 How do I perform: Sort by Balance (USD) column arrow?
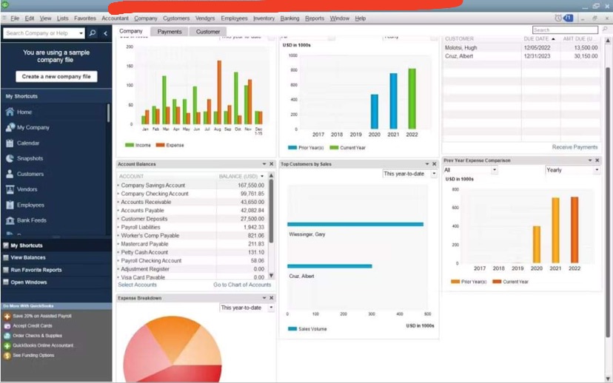(262, 177)
